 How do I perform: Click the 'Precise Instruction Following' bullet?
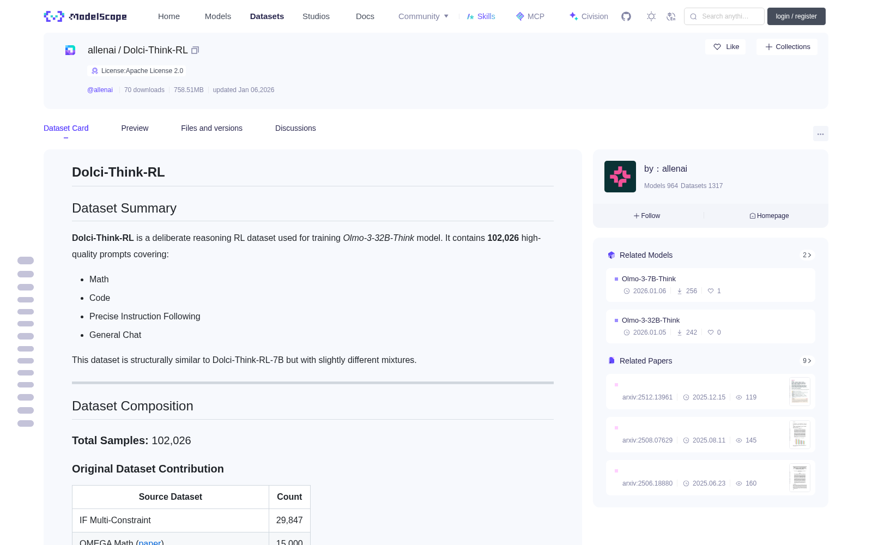[x=145, y=317]
